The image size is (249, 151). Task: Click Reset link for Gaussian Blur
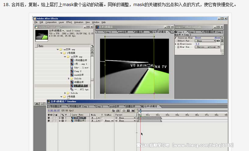click(x=198, y=38)
